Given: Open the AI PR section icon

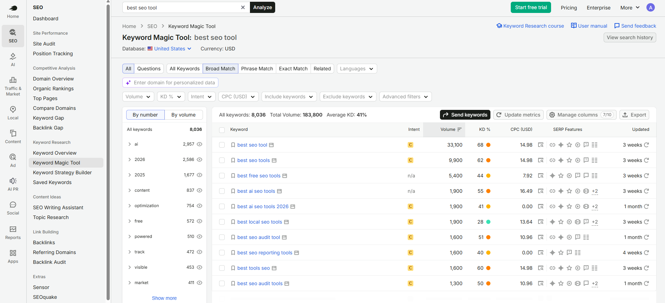Looking at the screenshot, I should click(x=13, y=181).
